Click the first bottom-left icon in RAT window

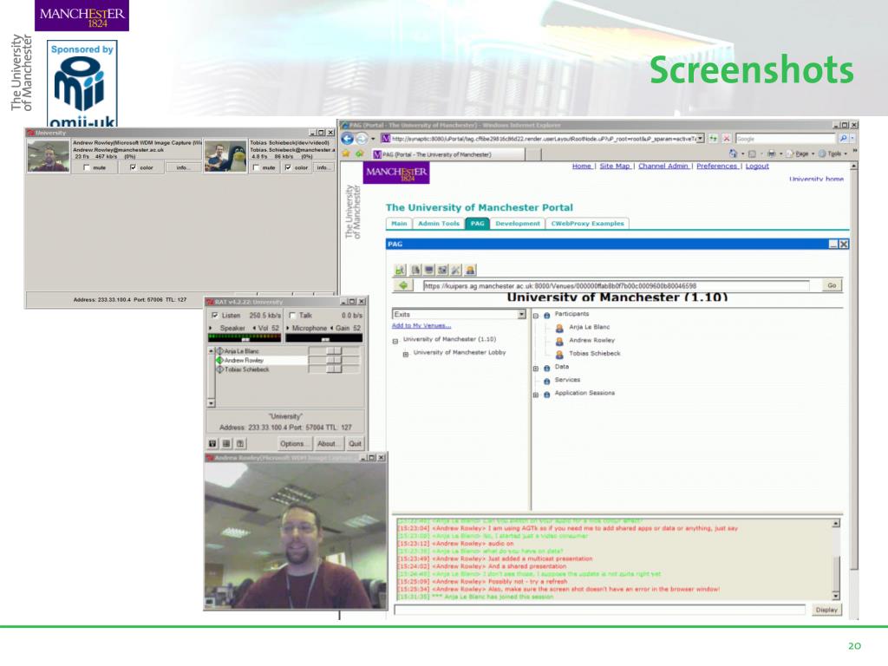click(x=212, y=443)
